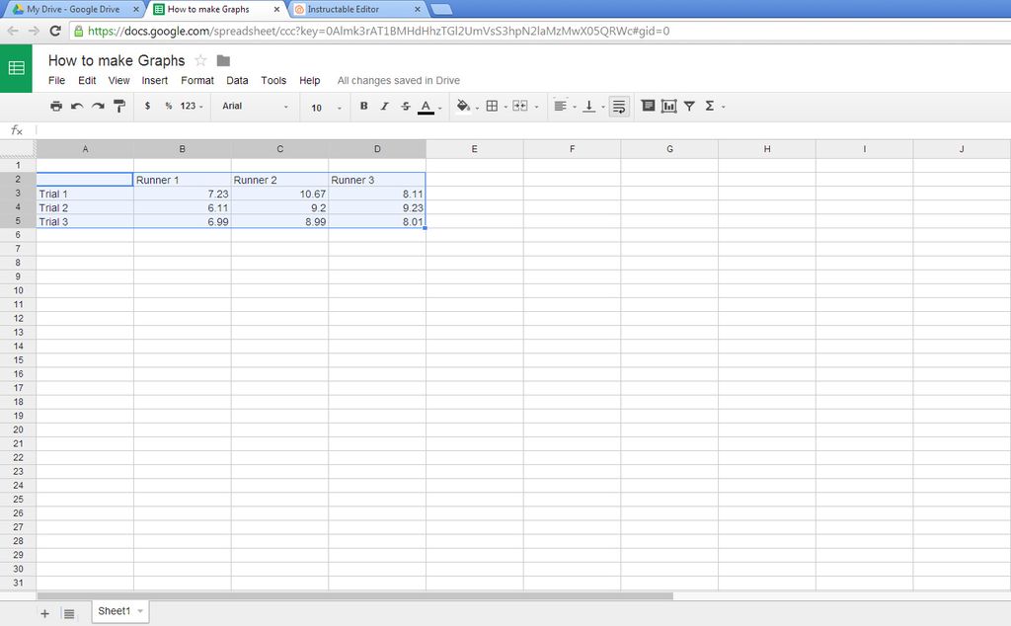Image resolution: width=1011 pixels, height=626 pixels.
Task: Click the select-all corner box
Action: [18, 149]
